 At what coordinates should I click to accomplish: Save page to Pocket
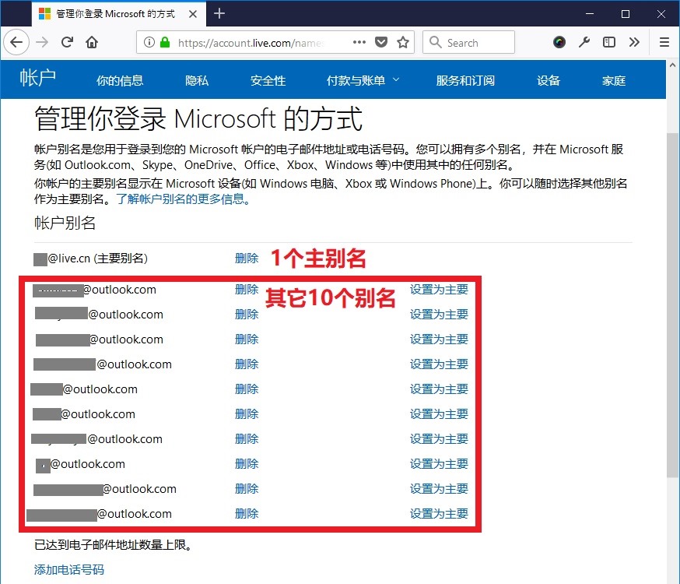[x=380, y=42]
